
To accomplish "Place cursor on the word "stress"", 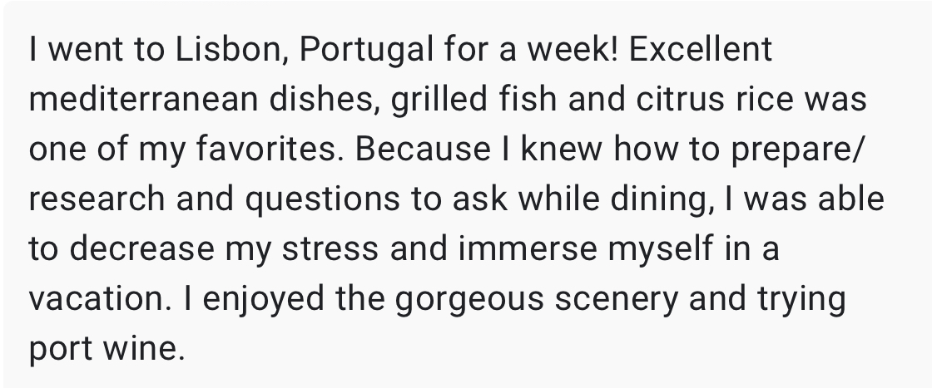I will point(330,248).
